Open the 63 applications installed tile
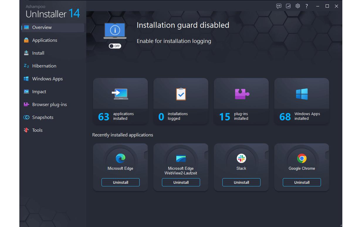The image size is (362, 227). 120,101
